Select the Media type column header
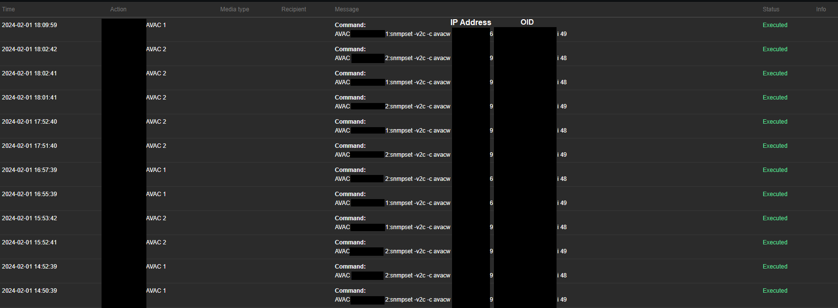 tap(234, 9)
